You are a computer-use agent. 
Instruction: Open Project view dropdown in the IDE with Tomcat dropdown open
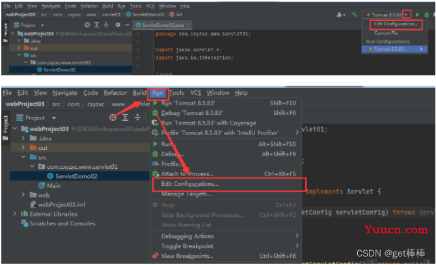(42, 25)
